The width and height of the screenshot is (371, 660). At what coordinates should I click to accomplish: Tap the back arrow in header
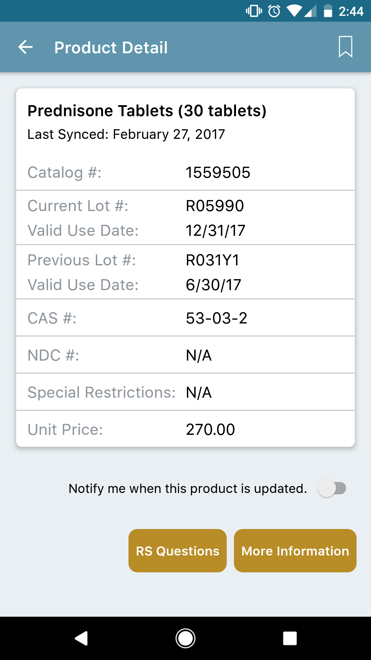[25, 47]
